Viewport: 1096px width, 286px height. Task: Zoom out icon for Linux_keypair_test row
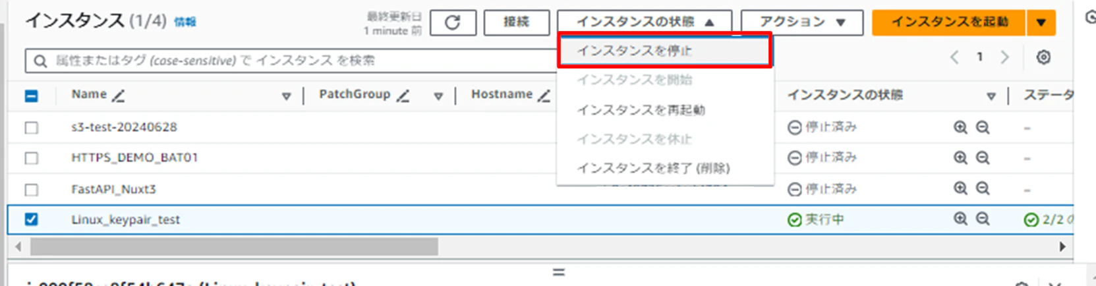tap(983, 219)
